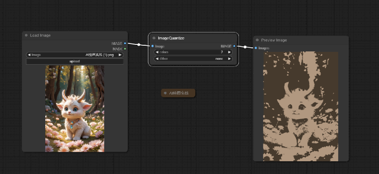Collapse the Load Image node via its title dot
The image size is (379, 174).
[26, 35]
